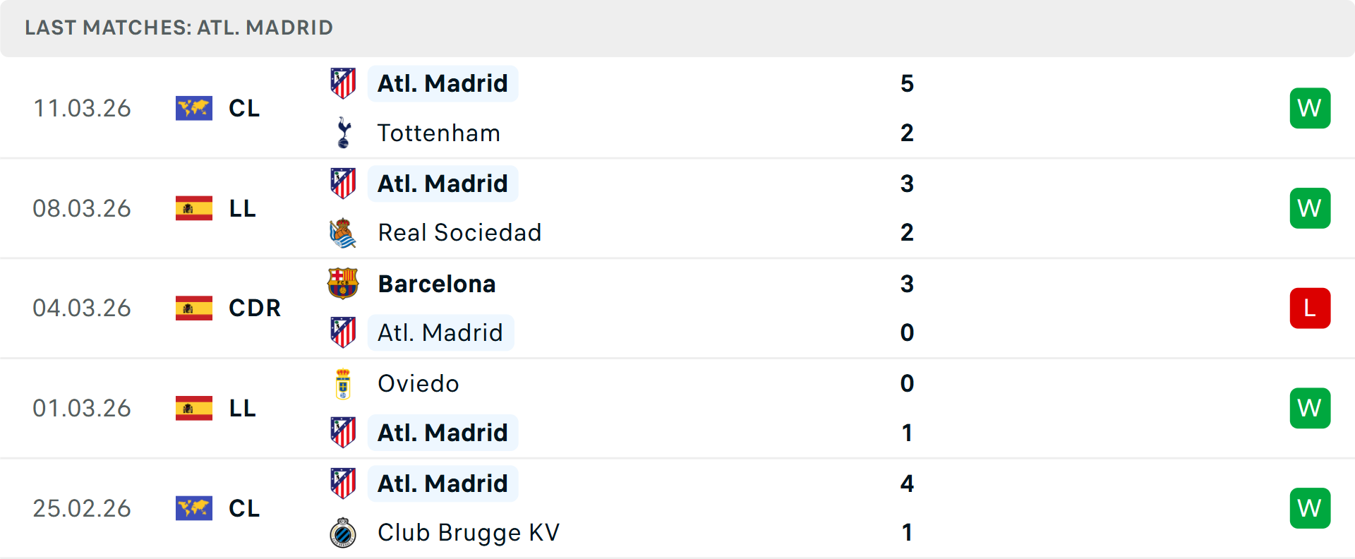Expand the Oviedo match row details
The width and height of the screenshot is (1355, 559).
tap(706, 408)
